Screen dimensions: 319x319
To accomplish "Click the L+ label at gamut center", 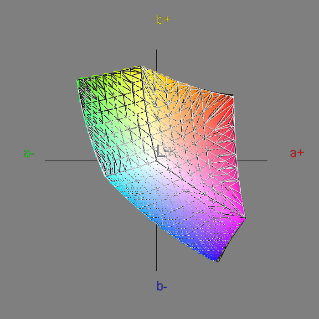I will [165, 151].
